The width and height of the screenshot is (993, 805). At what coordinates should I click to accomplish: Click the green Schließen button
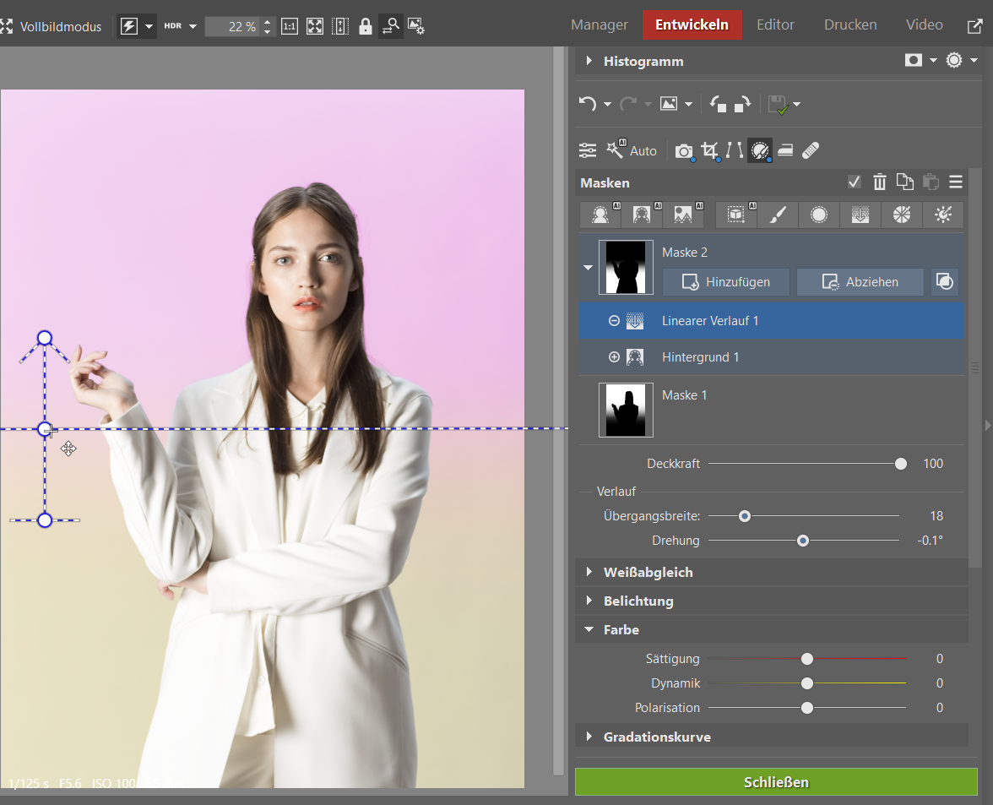[775, 782]
